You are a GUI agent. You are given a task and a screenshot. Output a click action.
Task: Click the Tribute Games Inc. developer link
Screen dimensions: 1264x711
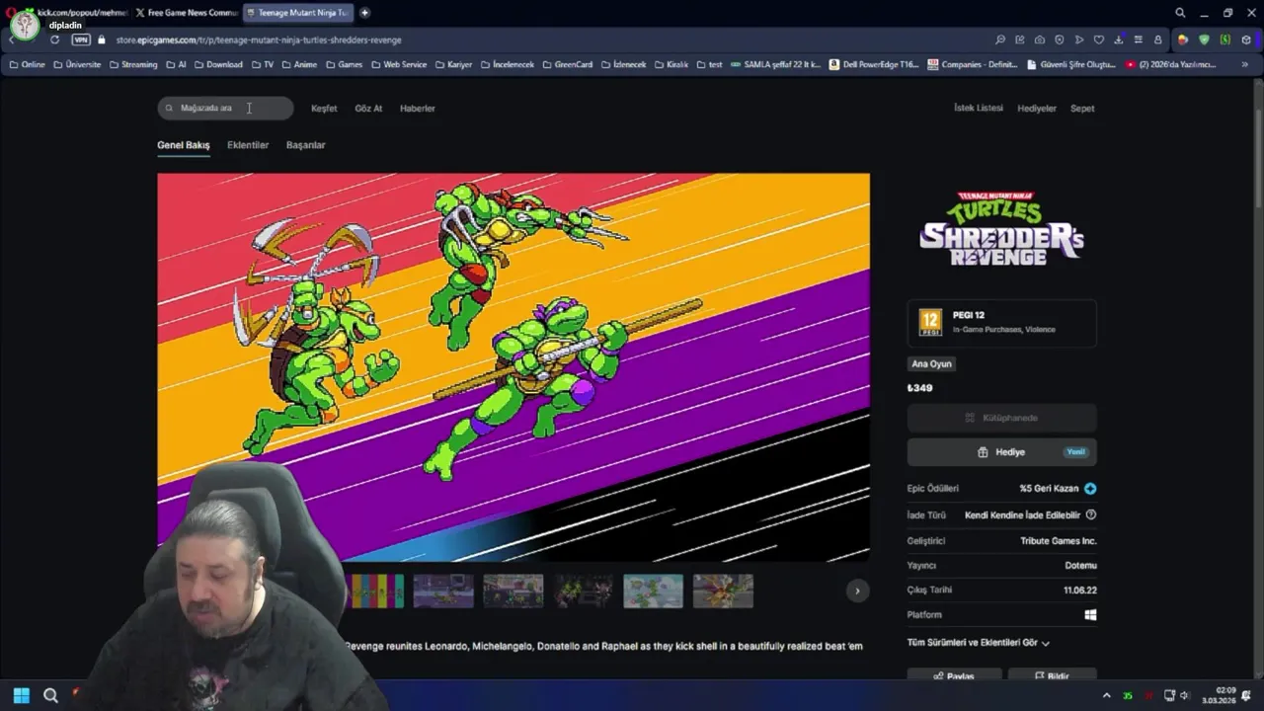pos(1059,541)
